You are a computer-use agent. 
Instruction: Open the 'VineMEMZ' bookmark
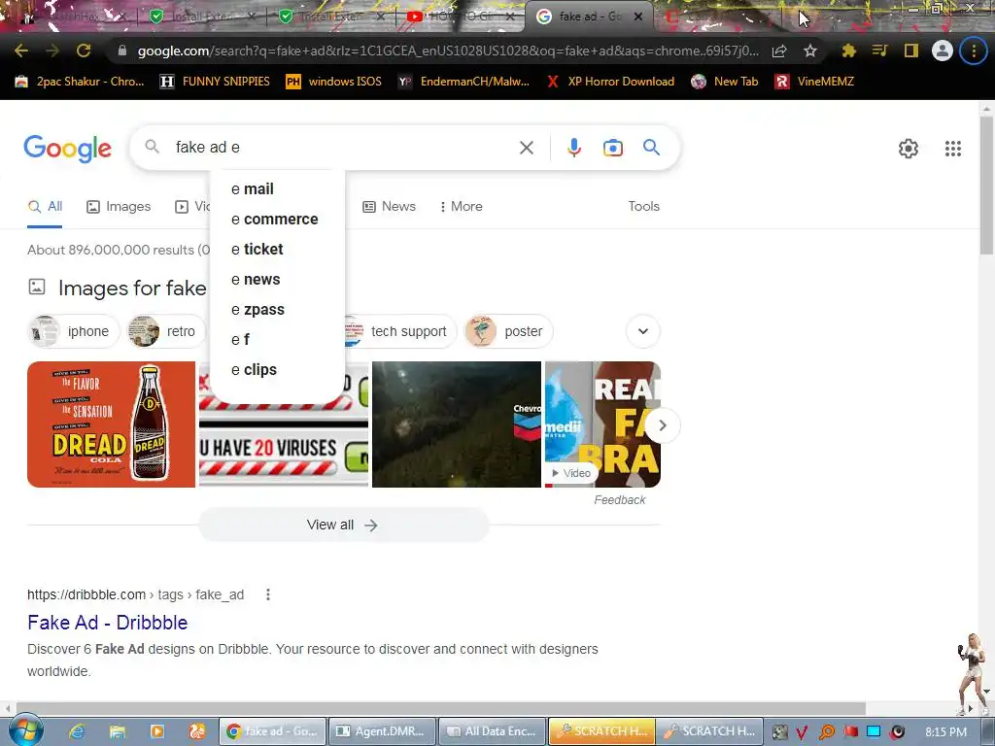pyautogui.click(x=814, y=82)
